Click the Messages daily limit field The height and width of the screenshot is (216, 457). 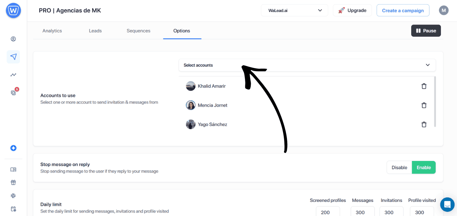(x=363, y=211)
